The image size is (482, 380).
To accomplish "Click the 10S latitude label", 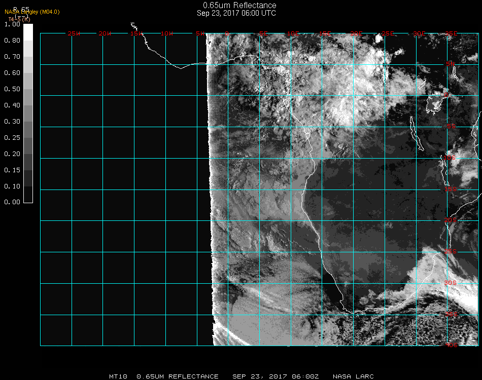I will [450, 158].
